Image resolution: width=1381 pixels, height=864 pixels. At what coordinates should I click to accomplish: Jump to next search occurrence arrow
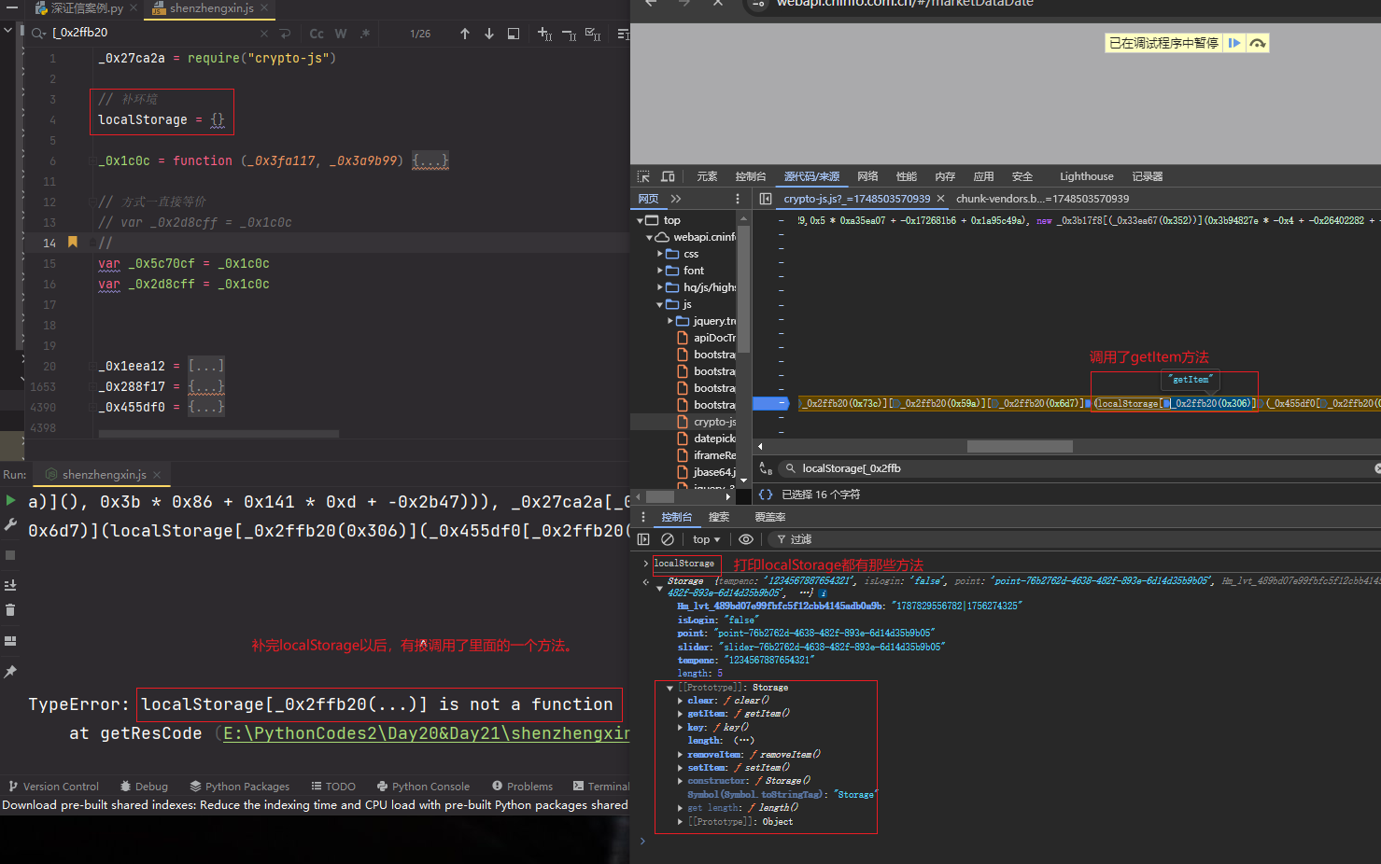click(488, 34)
